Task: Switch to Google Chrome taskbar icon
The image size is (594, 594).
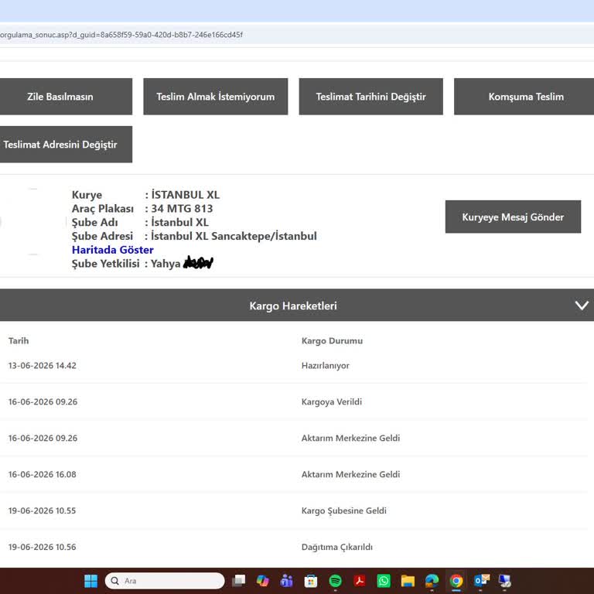Action: 456,581
